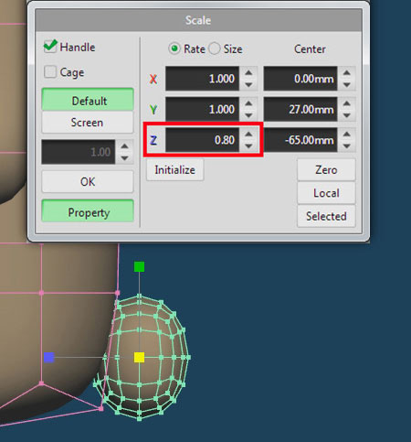Image resolution: width=411 pixels, height=442 pixels.
Task: Decrease Y rate with down arrow
Action: click(x=248, y=115)
